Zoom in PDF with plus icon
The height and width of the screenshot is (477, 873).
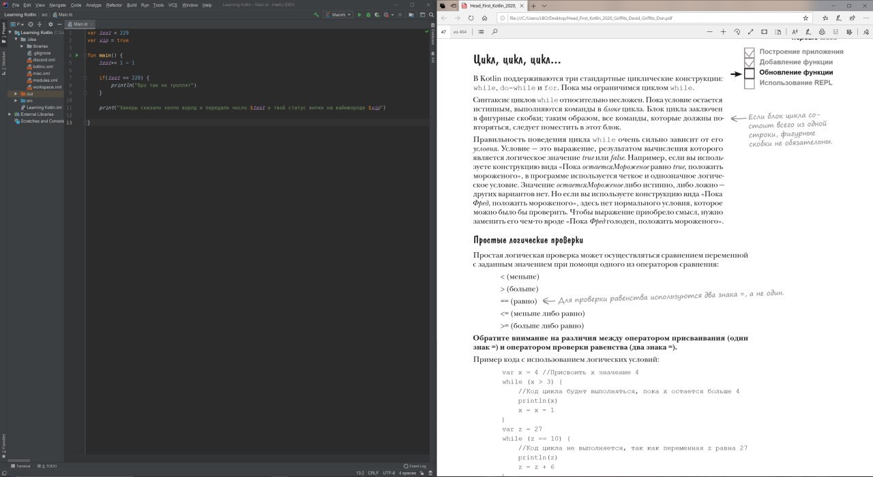click(x=723, y=31)
